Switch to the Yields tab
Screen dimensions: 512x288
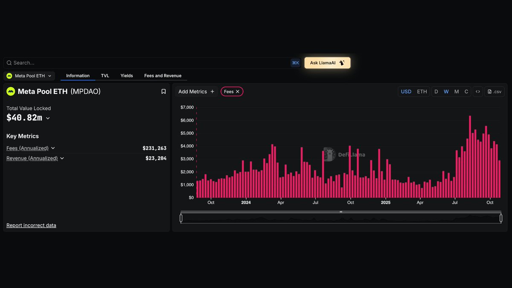[127, 76]
